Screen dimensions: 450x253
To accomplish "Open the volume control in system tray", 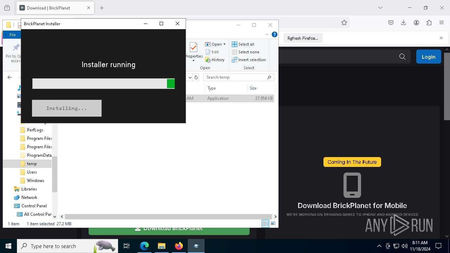I will (405, 246).
